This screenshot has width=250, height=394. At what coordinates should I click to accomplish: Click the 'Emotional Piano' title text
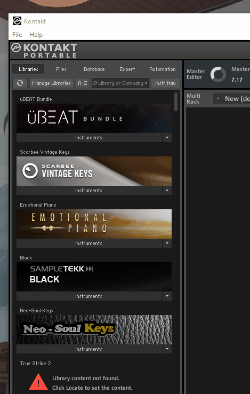38,205
